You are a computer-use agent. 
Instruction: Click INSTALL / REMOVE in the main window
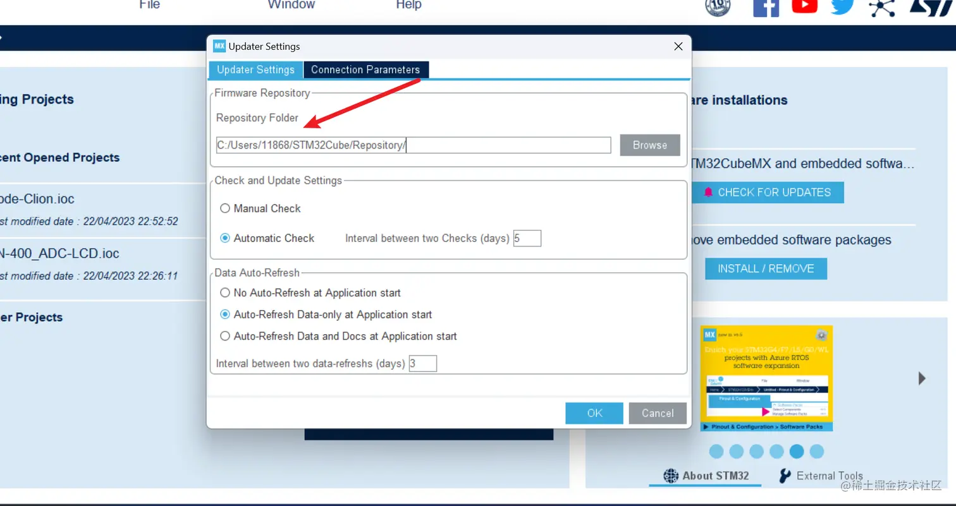tap(766, 268)
